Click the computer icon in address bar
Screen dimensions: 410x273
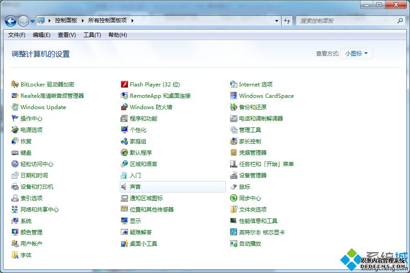click(41, 20)
